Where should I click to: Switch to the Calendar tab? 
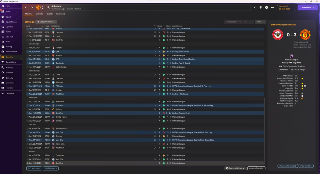click(39, 14)
